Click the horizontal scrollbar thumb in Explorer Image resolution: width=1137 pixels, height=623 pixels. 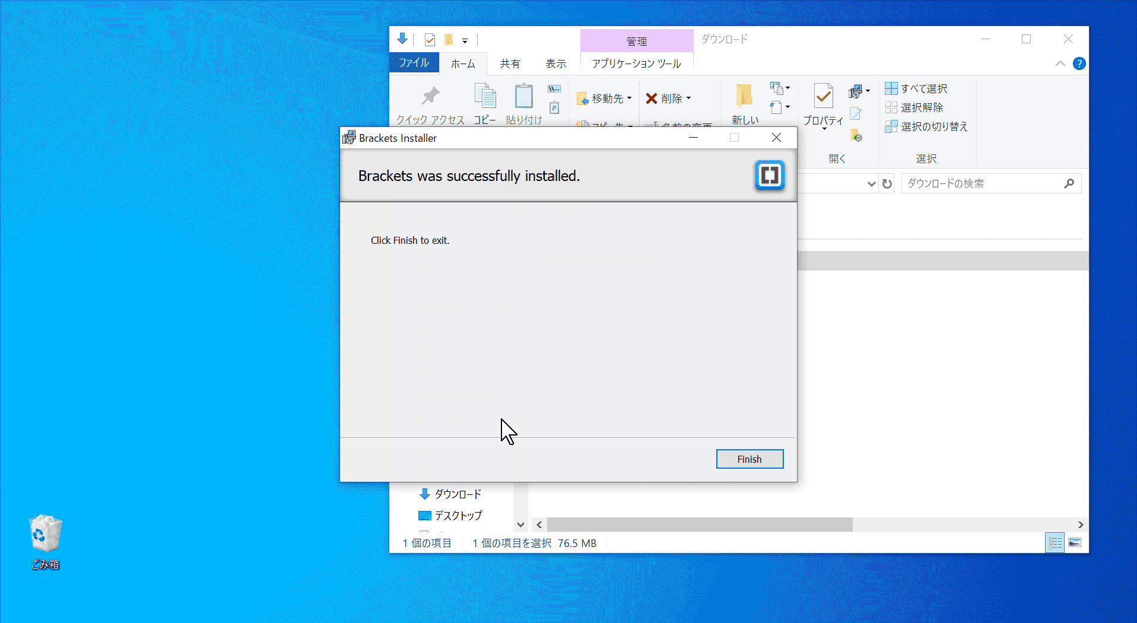[700, 525]
